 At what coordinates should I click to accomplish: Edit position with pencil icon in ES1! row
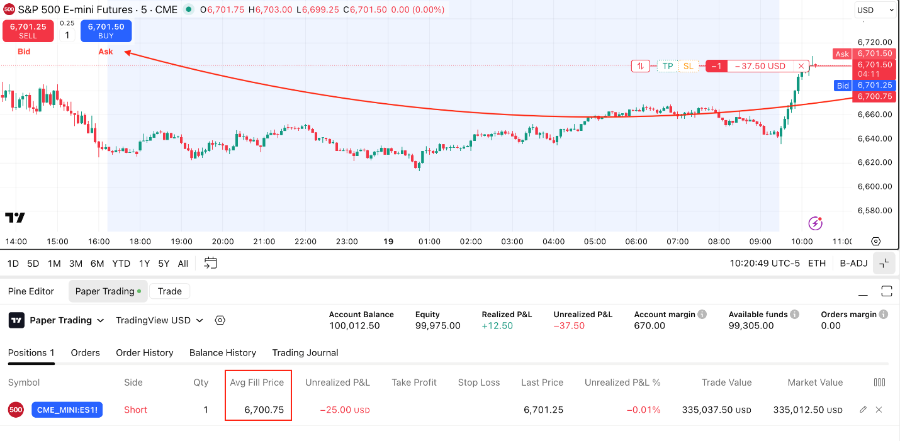(x=863, y=410)
